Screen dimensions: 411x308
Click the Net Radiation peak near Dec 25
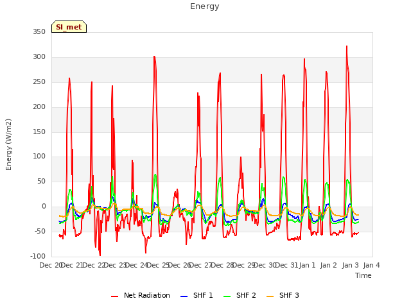(x=154, y=56)
